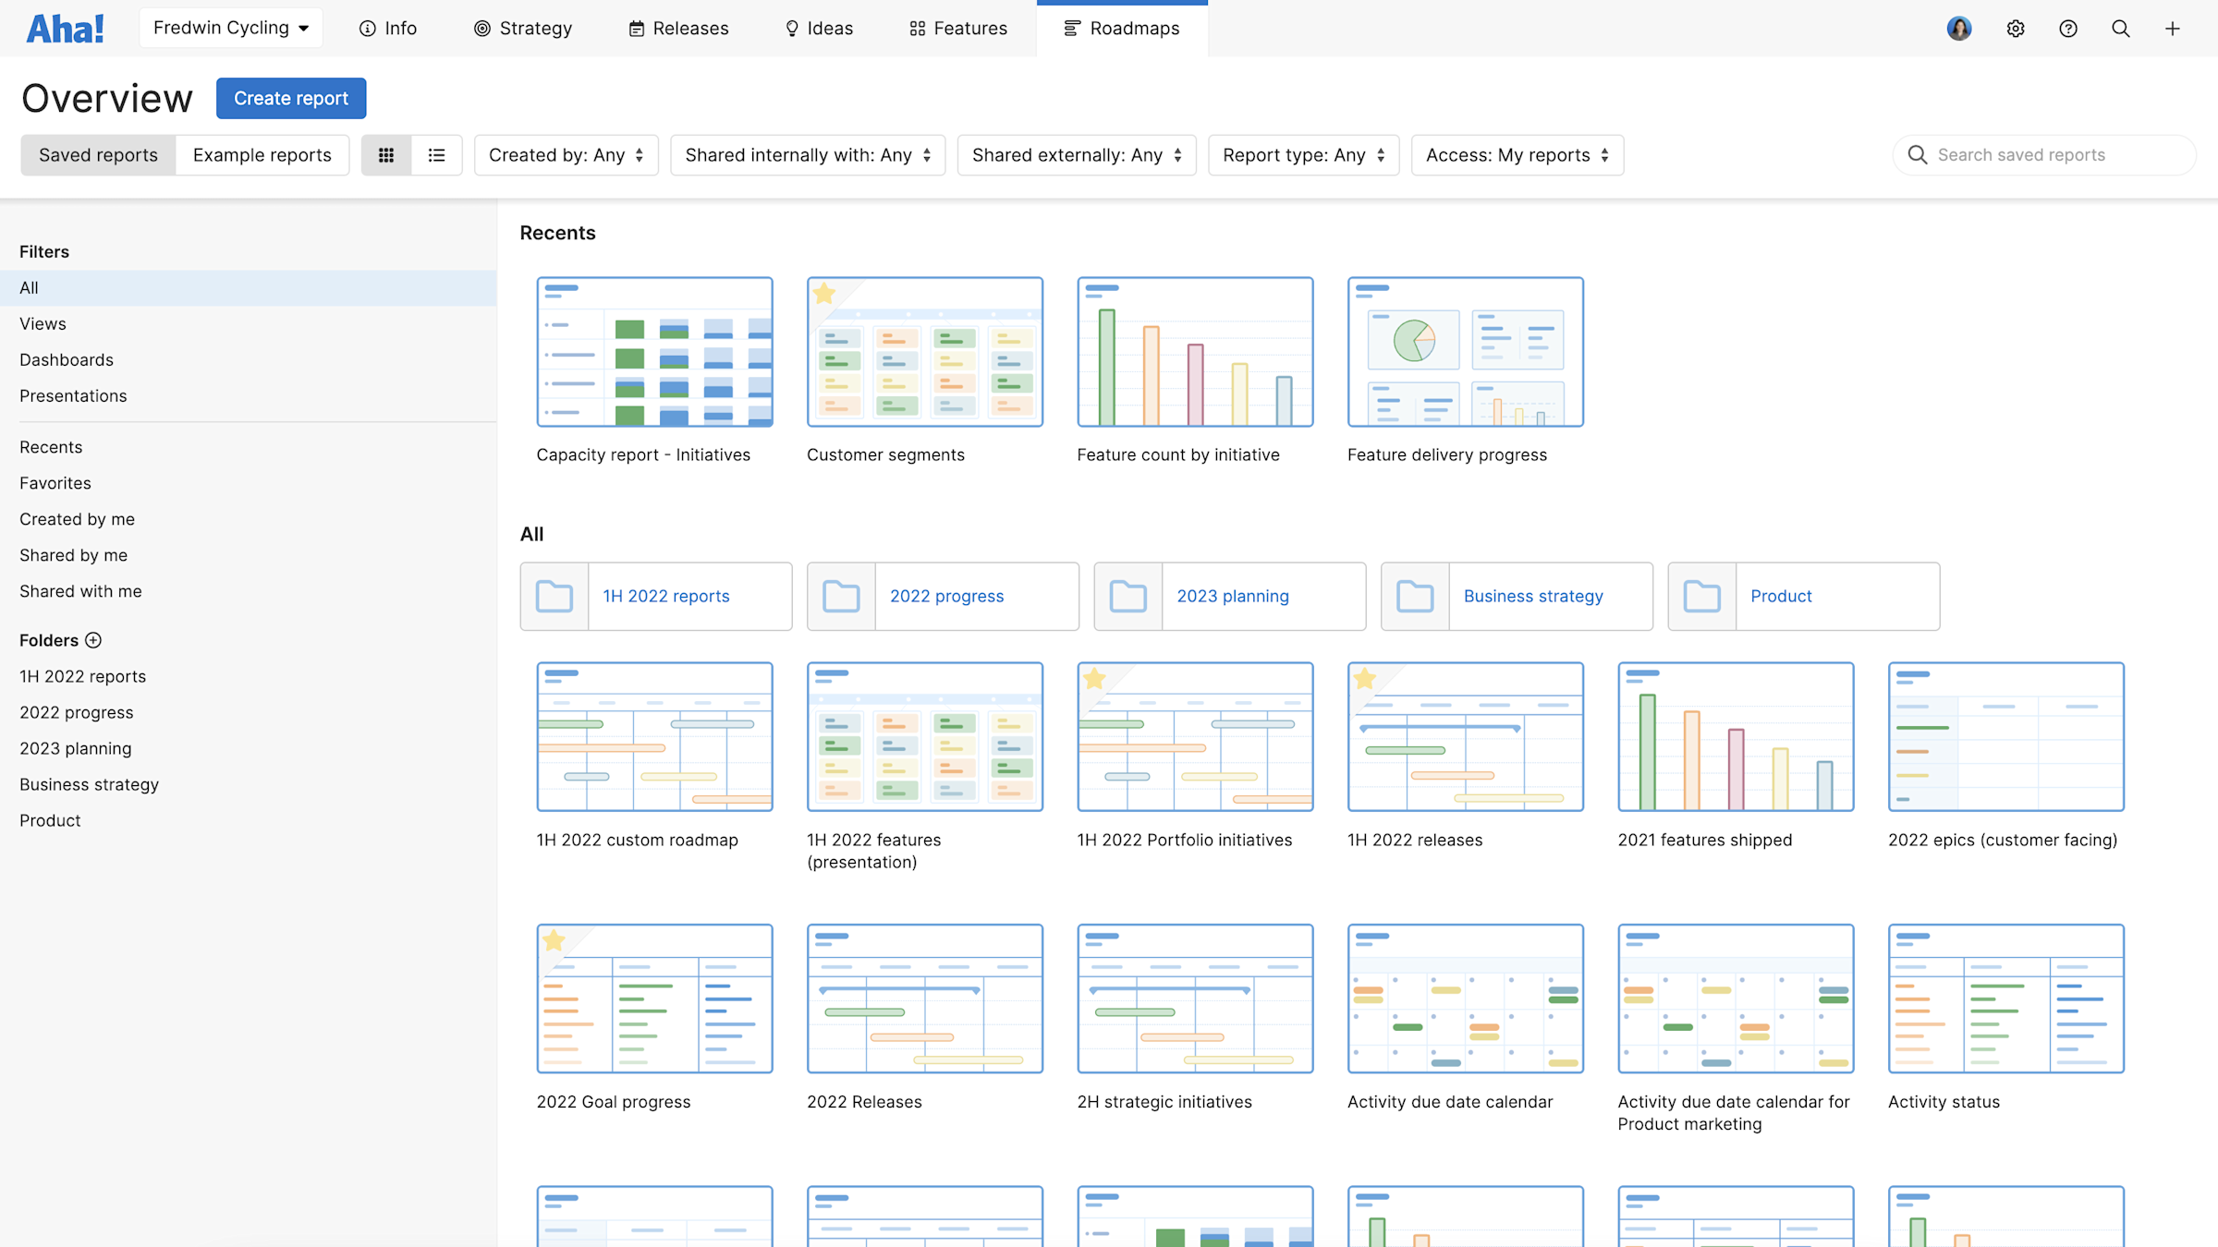Open help via the question mark icon
Viewport: 2218px width, 1247px height.
pos(2068,28)
